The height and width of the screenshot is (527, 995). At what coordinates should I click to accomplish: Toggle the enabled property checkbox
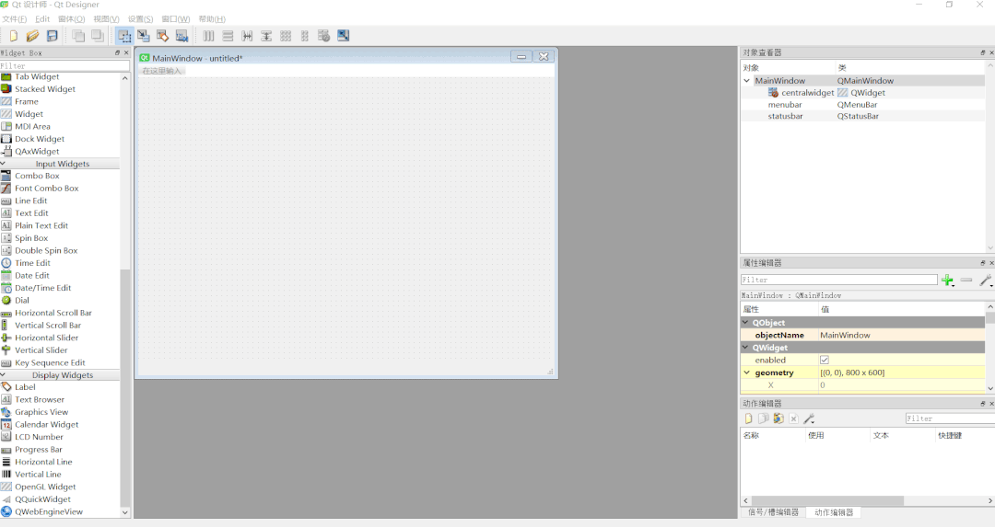(x=825, y=360)
